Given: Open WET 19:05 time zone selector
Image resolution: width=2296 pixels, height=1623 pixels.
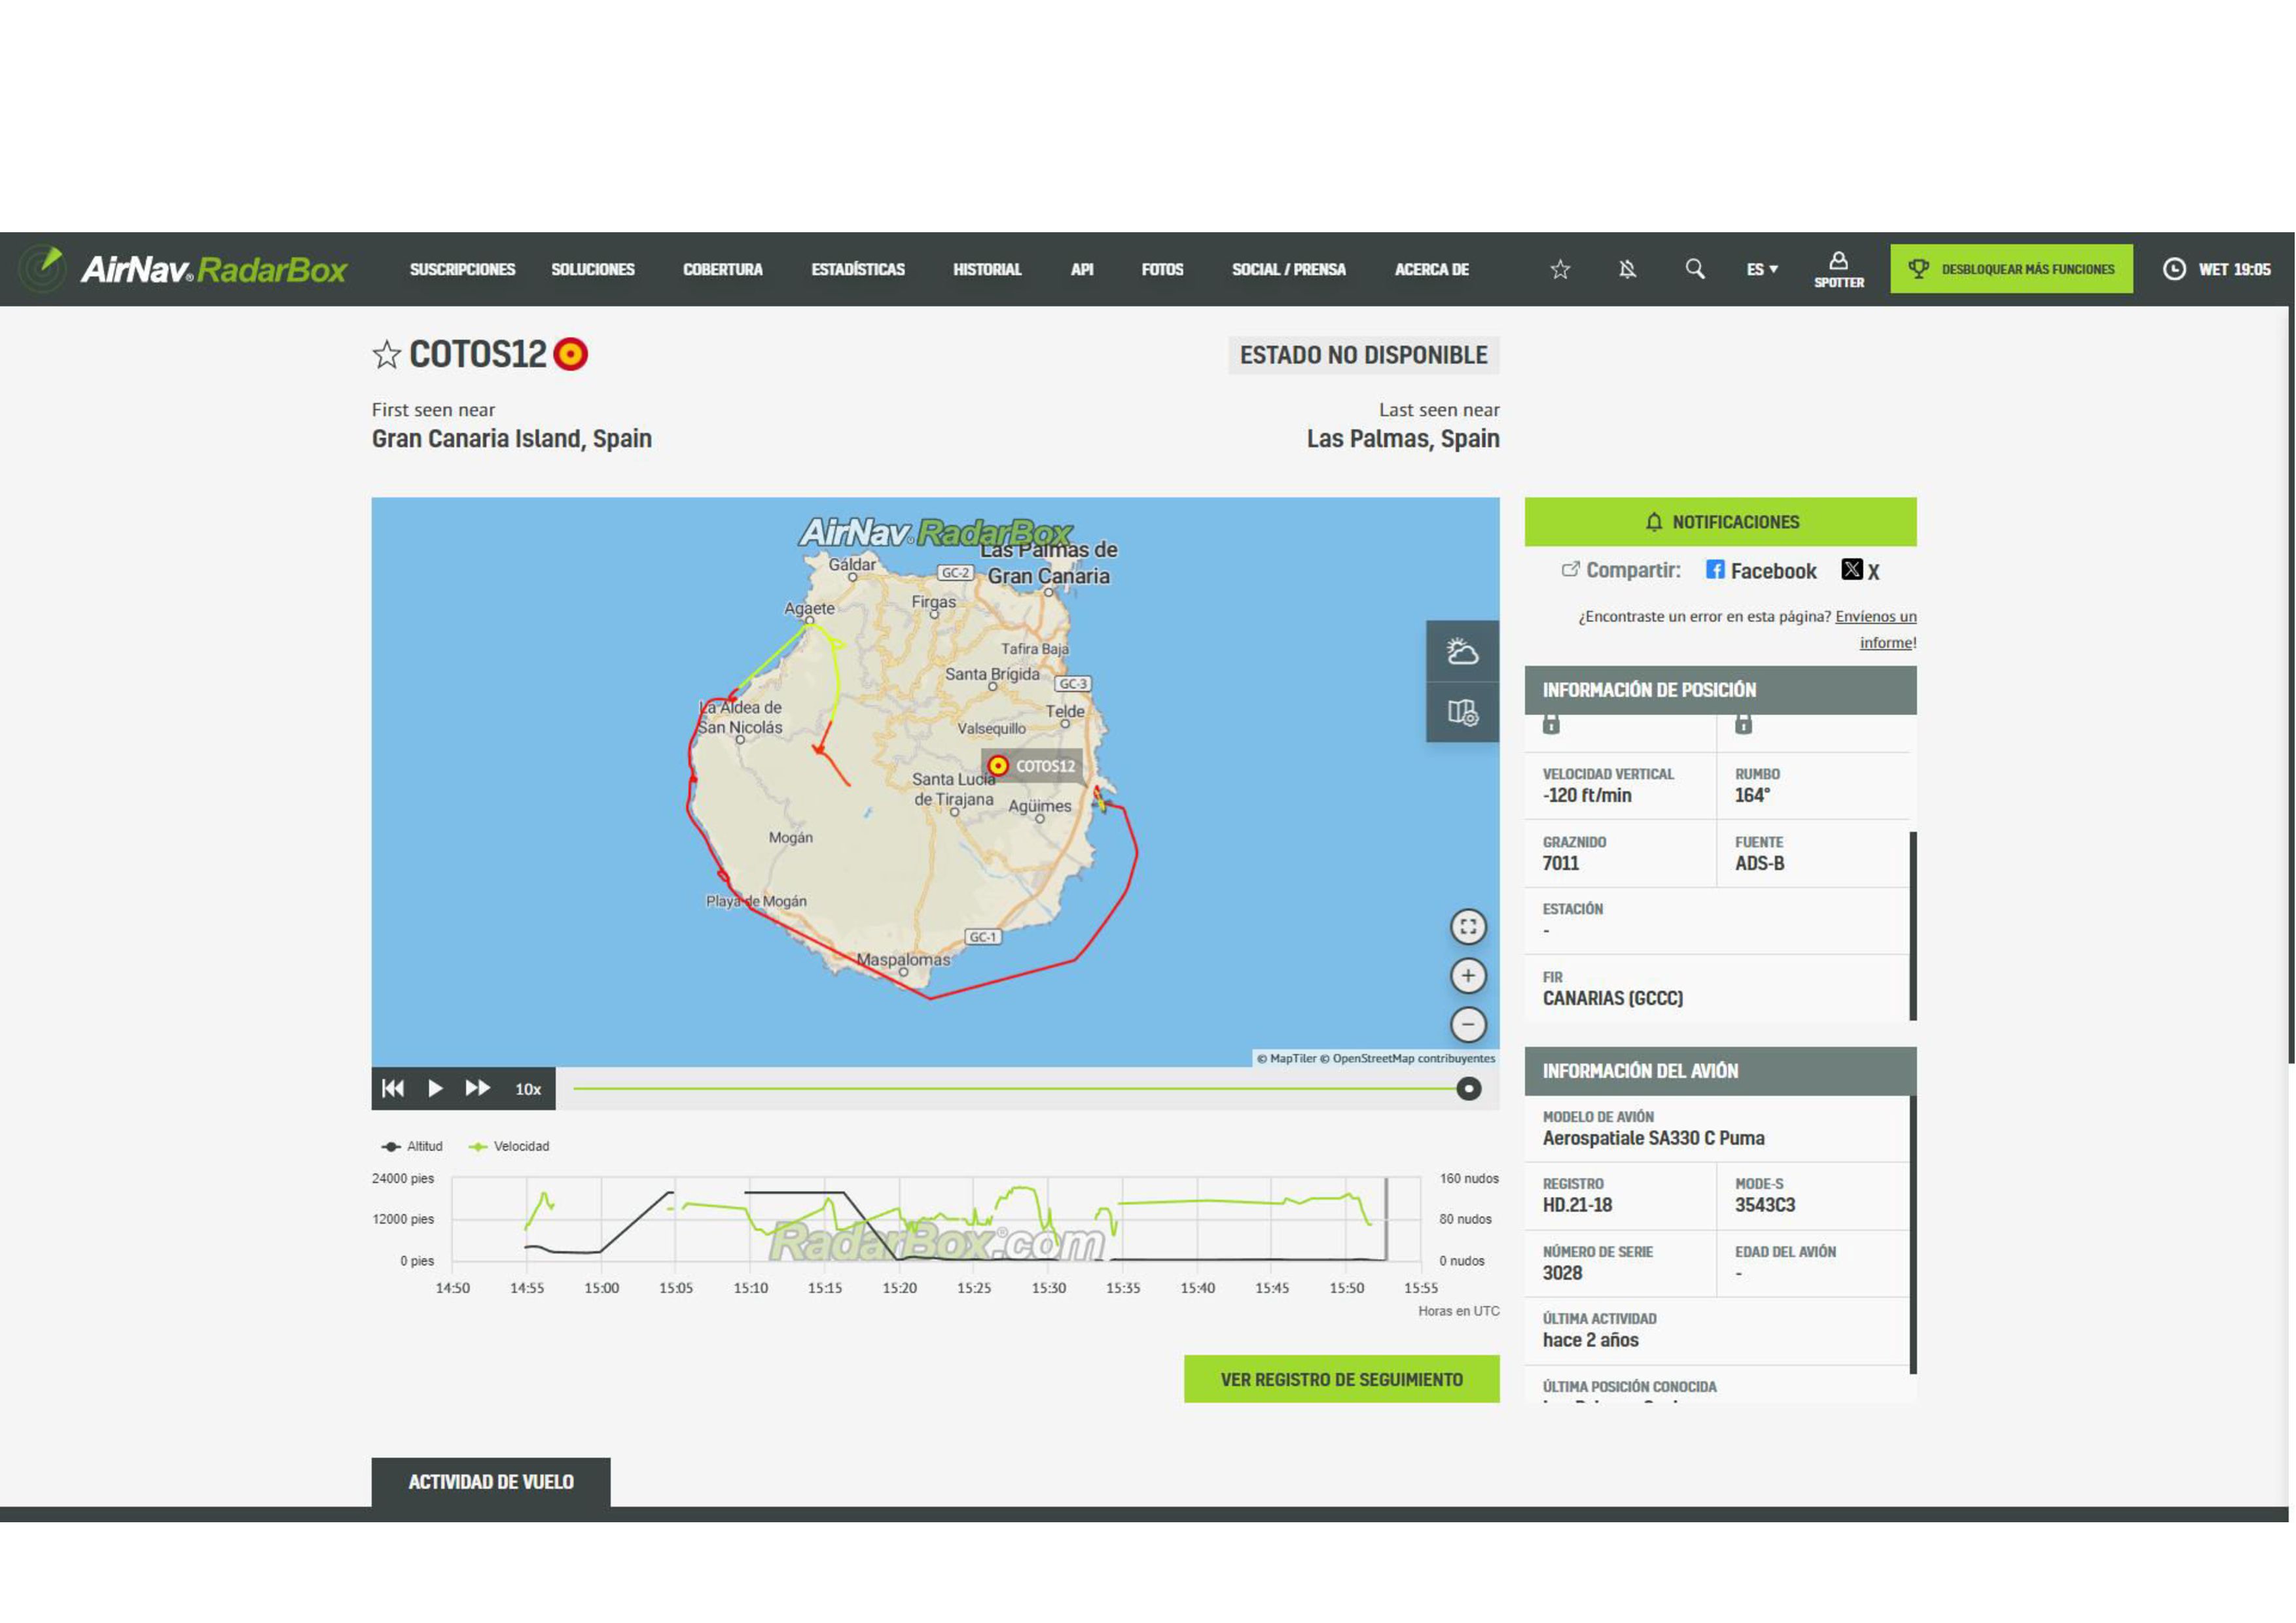Looking at the screenshot, I should click(2216, 269).
